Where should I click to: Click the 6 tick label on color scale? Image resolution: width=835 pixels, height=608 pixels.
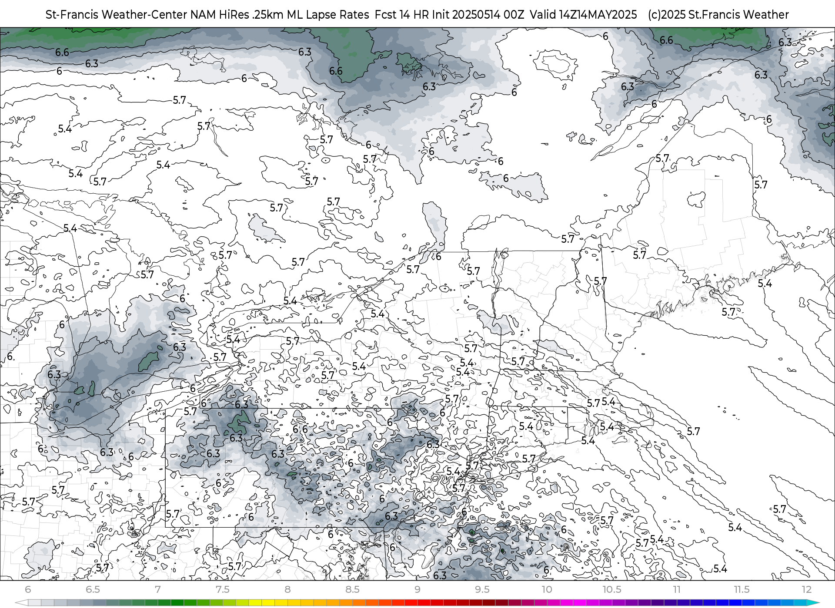(x=28, y=589)
